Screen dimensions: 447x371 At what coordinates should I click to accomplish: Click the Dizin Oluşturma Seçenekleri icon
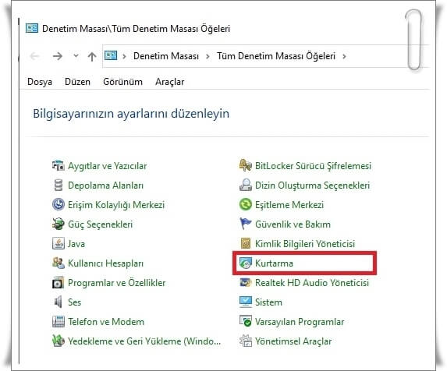[246, 185]
